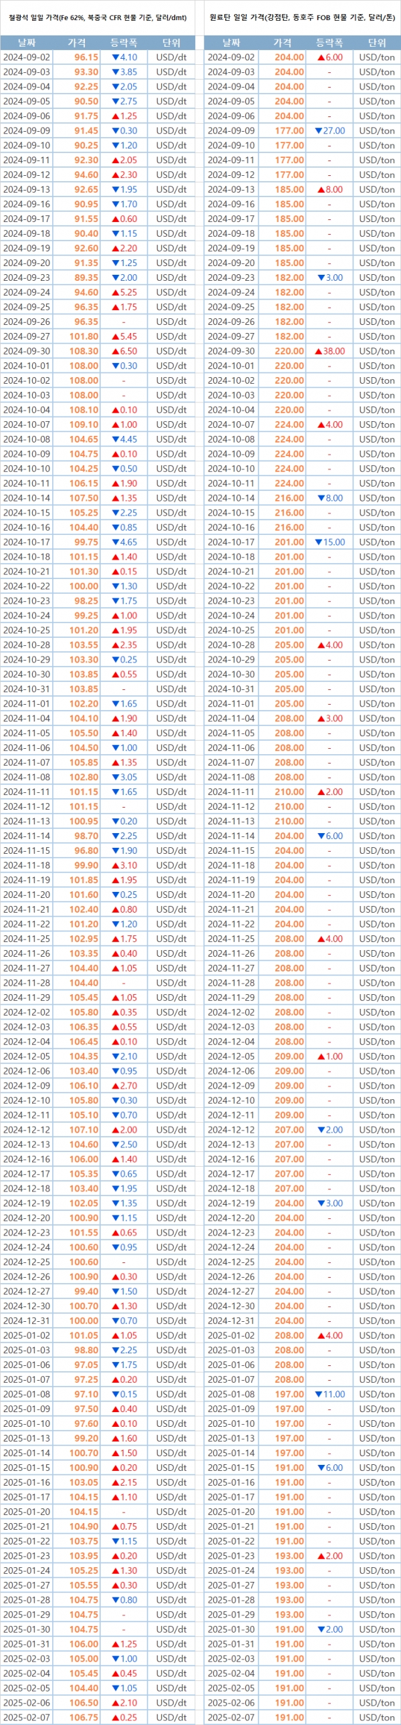
Task: Select the 단위 header in the iron ore table
Action: click(x=171, y=43)
